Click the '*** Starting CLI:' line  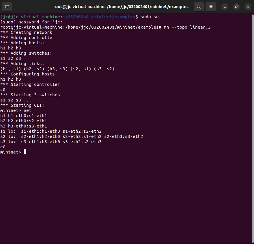tap(22, 105)
